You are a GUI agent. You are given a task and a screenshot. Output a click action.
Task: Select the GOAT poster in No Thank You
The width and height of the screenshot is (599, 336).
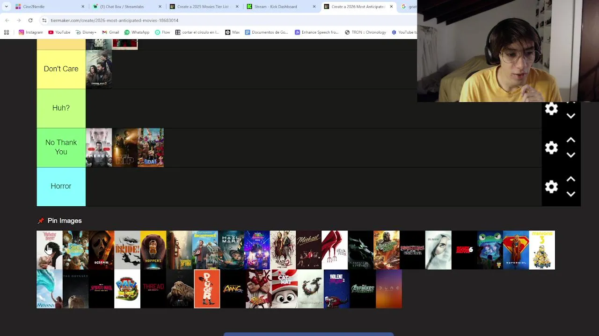pos(151,147)
